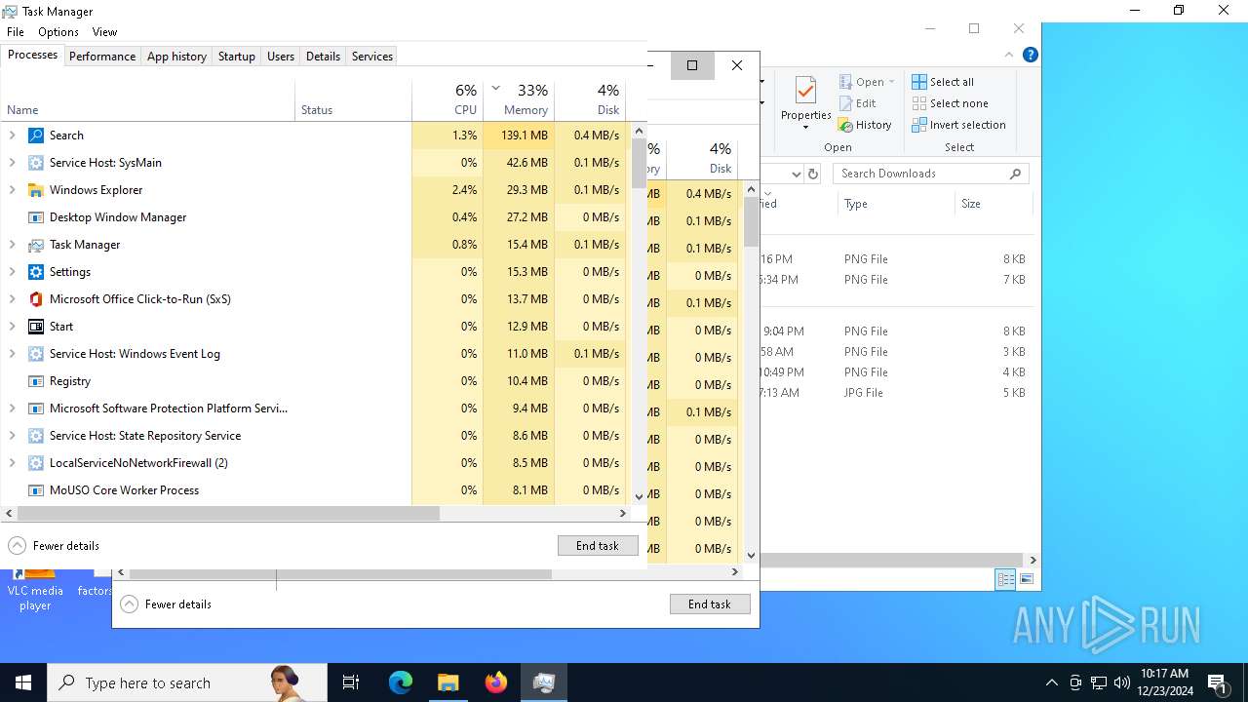The height and width of the screenshot is (702, 1248).
Task: Open the notification center icon
Action: pyautogui.click(x=1217, y=682)
